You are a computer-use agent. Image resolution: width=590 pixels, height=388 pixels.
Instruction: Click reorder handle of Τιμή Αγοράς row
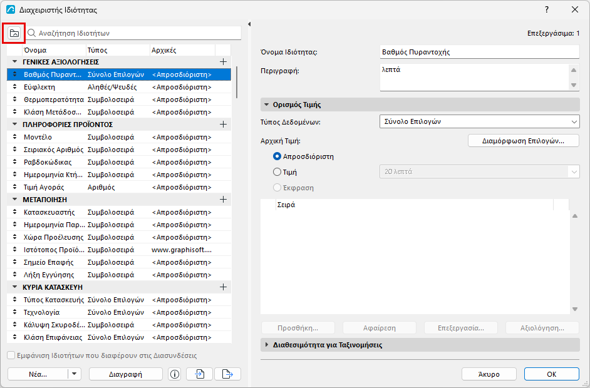14,187
